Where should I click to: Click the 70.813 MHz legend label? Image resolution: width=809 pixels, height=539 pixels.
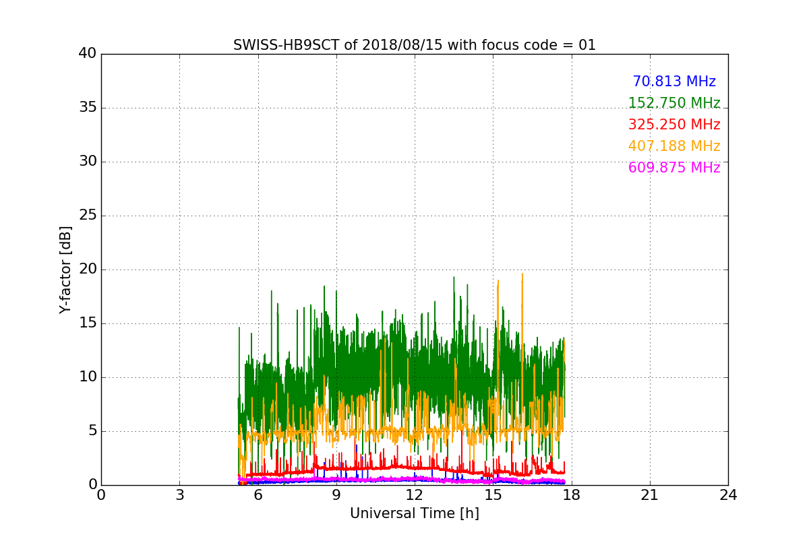673,82
